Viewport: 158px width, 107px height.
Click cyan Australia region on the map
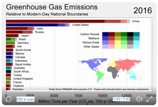(x=133, y=77)
